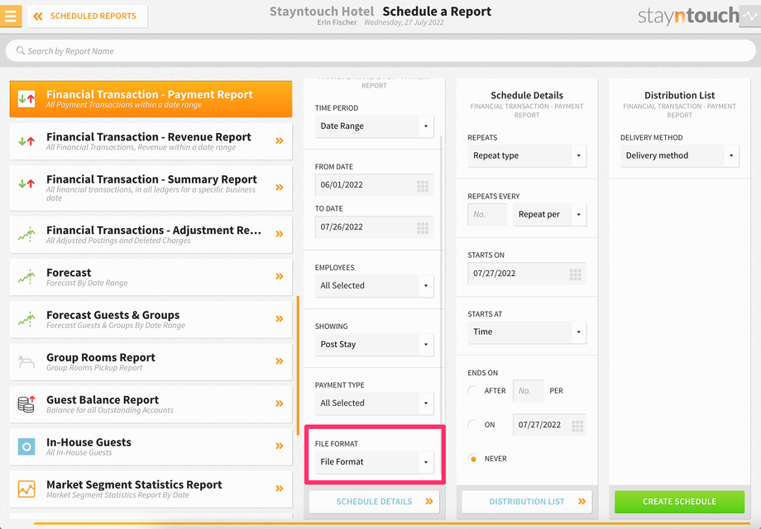Click the Ends After number field
Screen dimensions: 761x529
point(528,391)
